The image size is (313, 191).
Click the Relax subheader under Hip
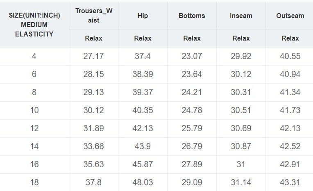click(143, 38)
